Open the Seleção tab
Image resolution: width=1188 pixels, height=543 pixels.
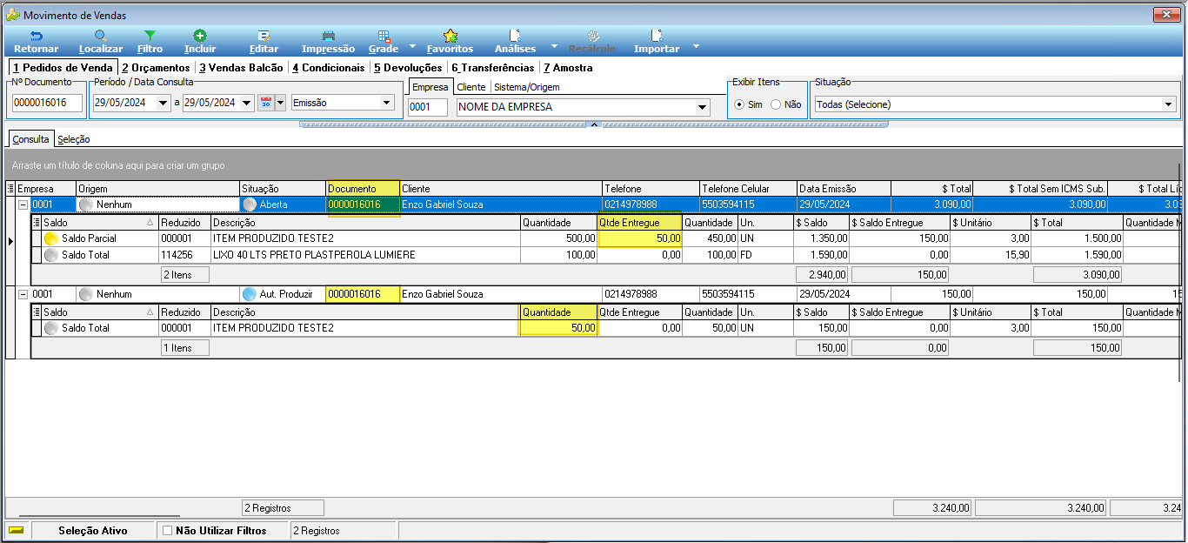(x=74, y=139)
